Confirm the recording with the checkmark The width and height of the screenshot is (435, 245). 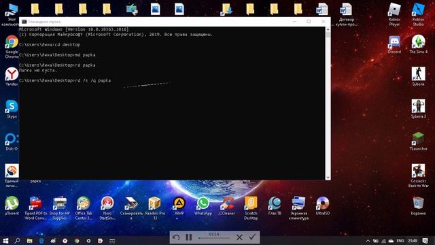point(252,237)
